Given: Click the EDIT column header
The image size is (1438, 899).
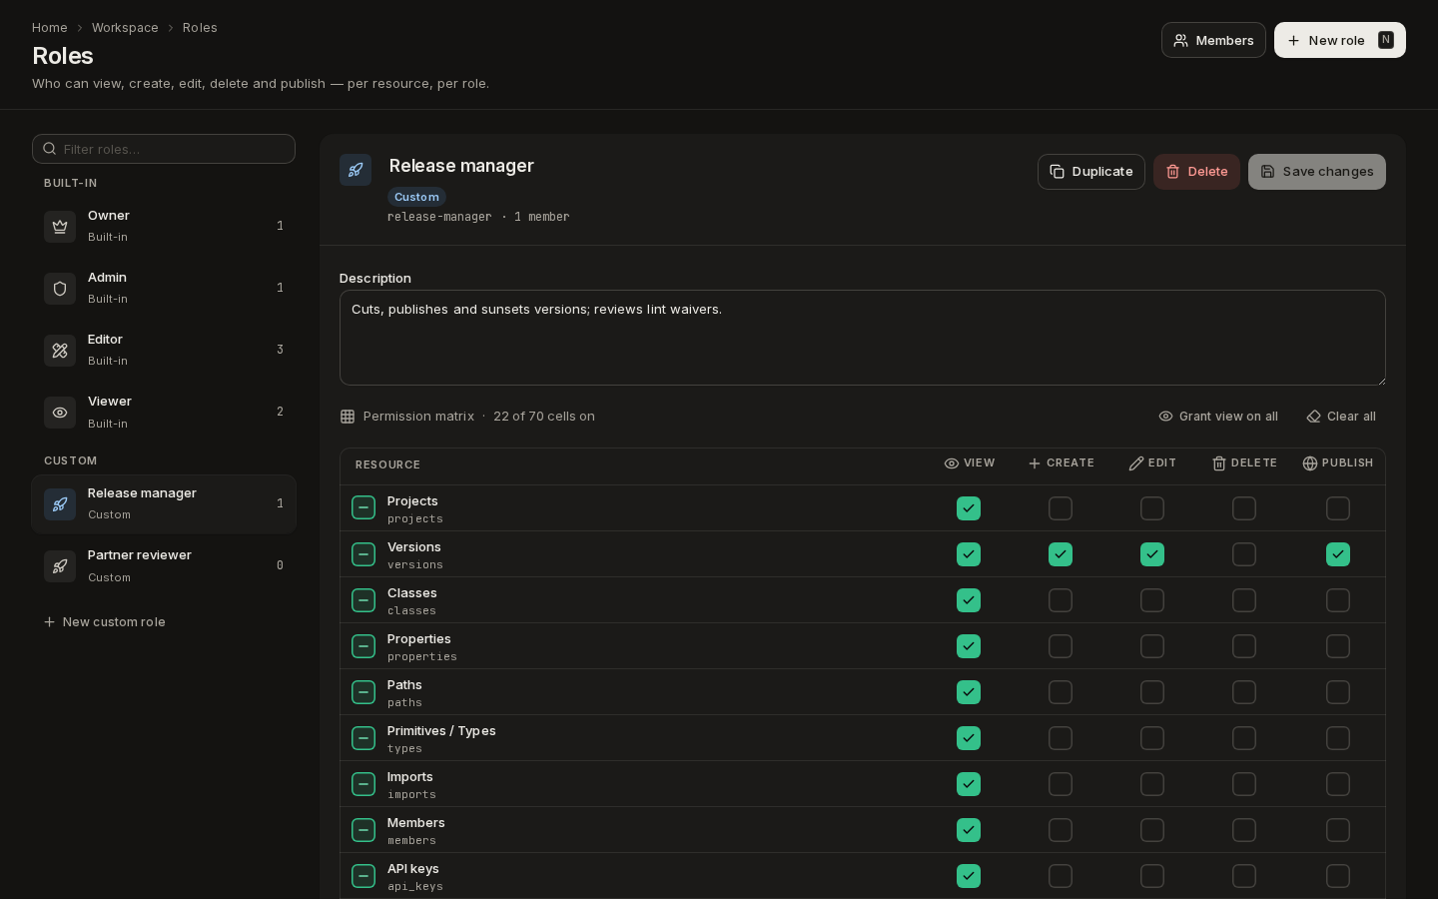Looking at the screenshot, I should click(1152, 463).
